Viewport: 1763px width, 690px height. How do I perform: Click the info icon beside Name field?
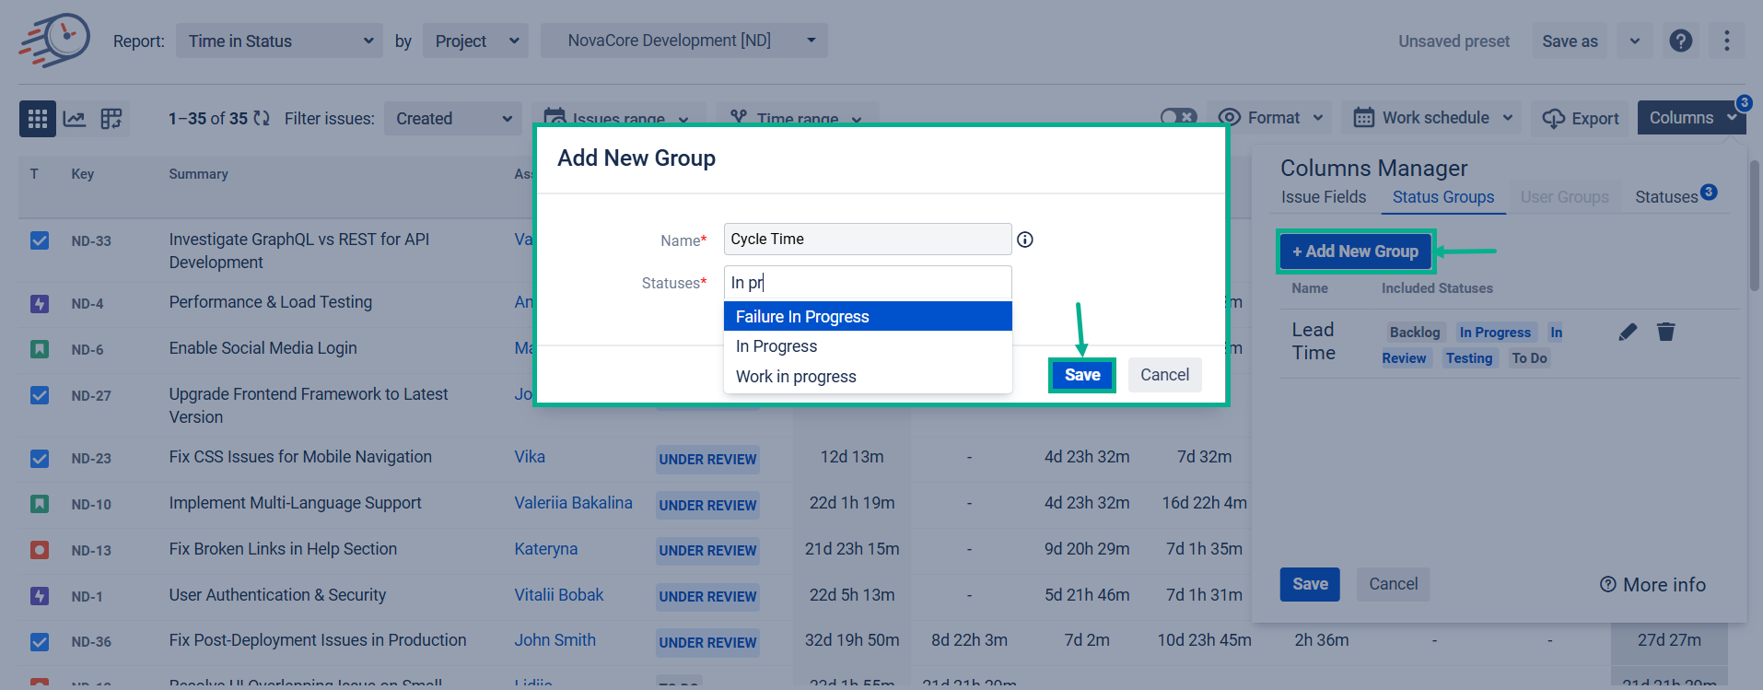(1024, 240)
